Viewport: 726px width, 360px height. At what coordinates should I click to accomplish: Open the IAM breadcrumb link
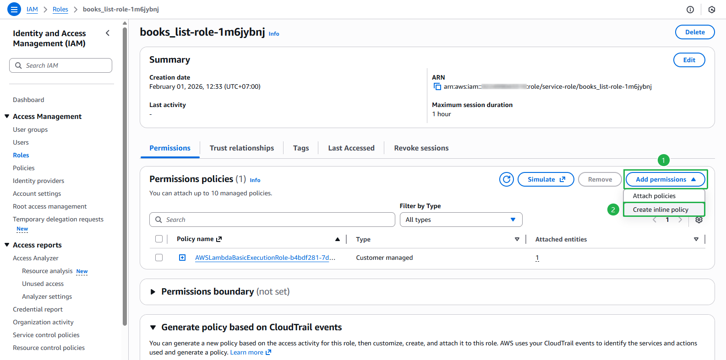click(x=32, y=9)
